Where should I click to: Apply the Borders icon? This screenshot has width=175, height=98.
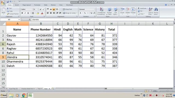33,13
